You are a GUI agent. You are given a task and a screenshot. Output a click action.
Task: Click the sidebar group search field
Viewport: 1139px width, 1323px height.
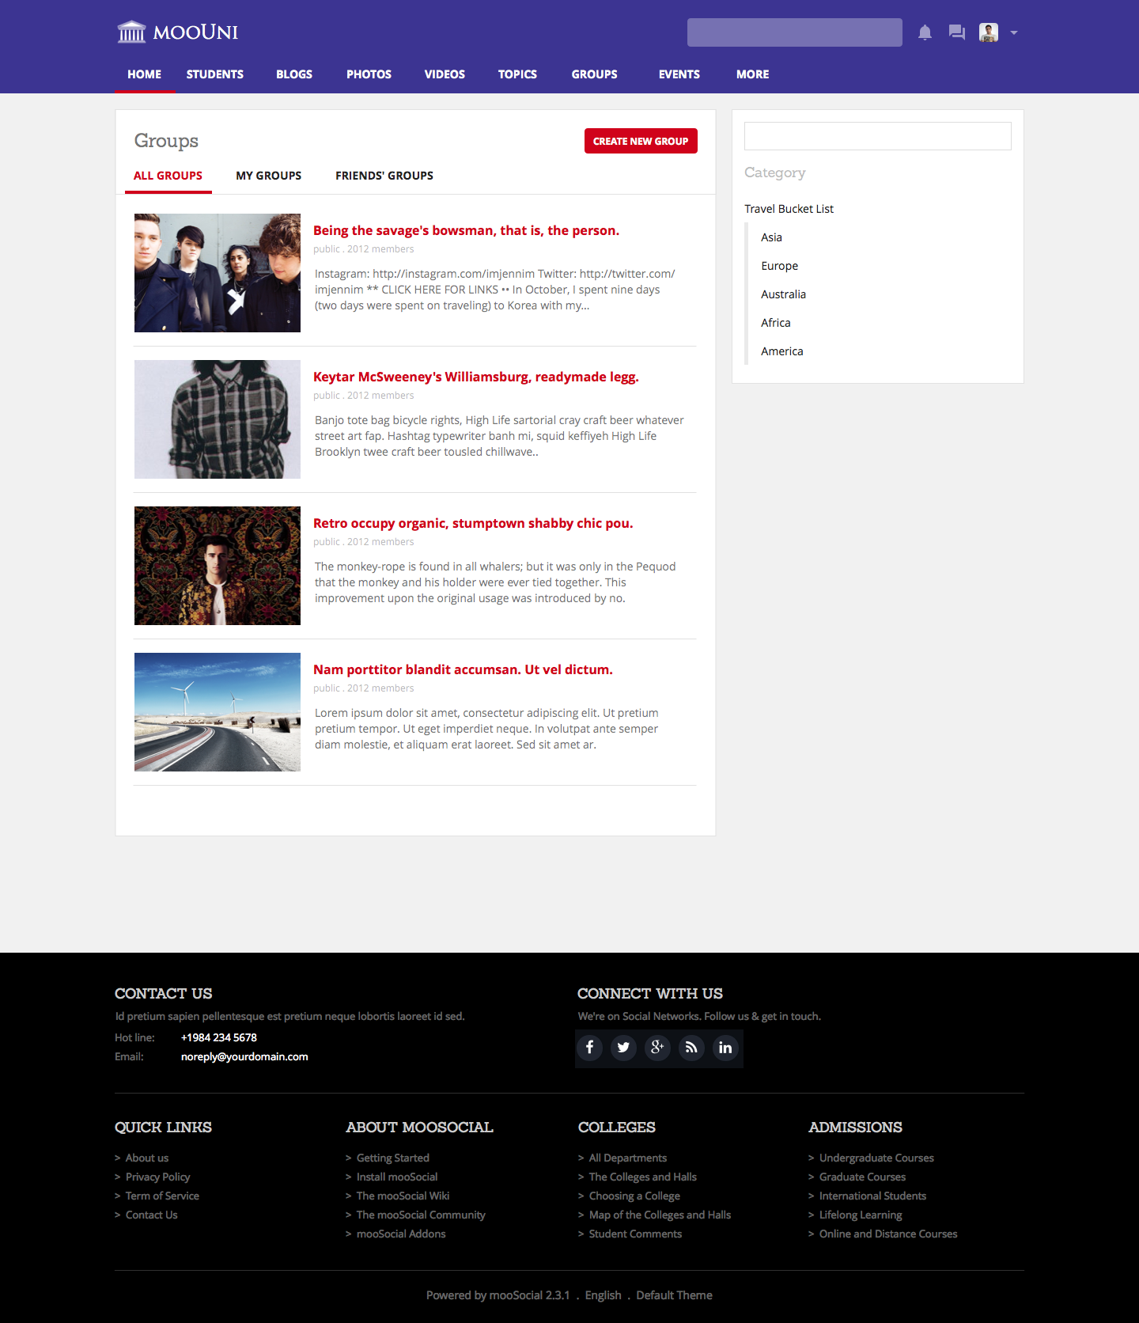tap(878, 136)
